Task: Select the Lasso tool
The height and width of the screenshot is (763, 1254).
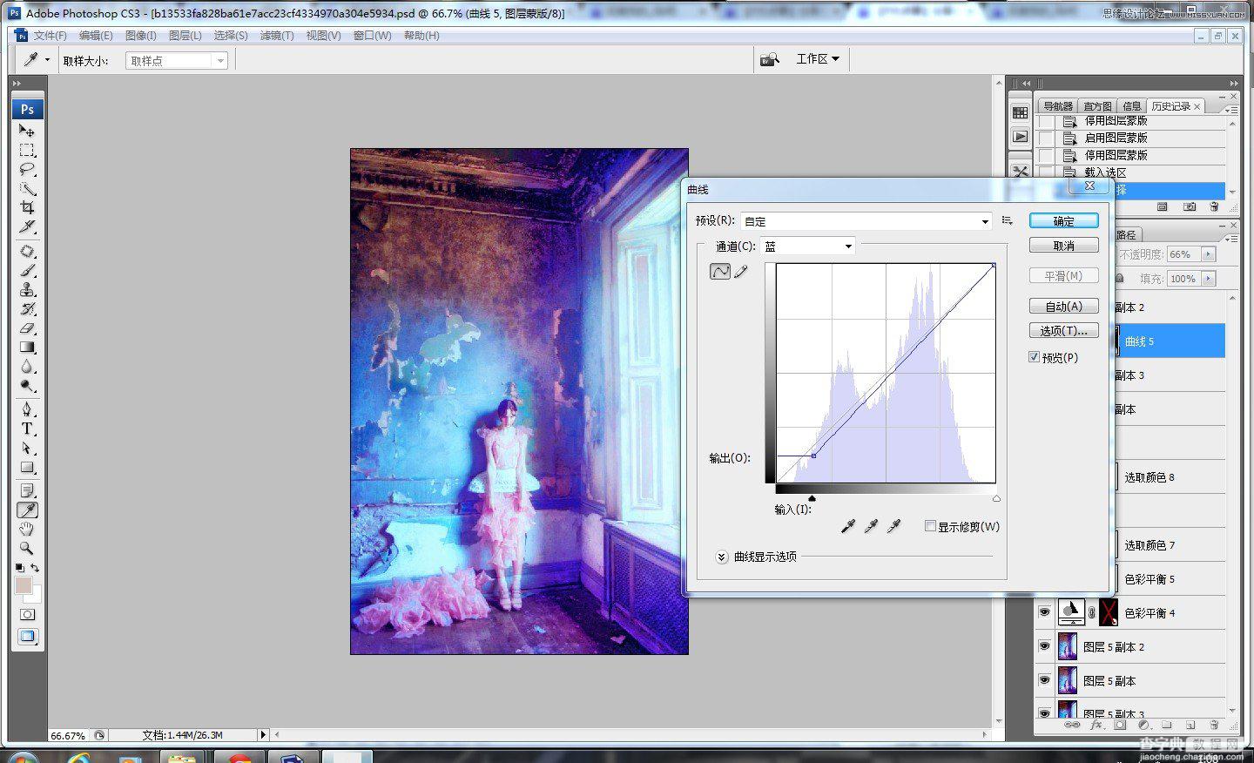Action: (x=27, y=169)
